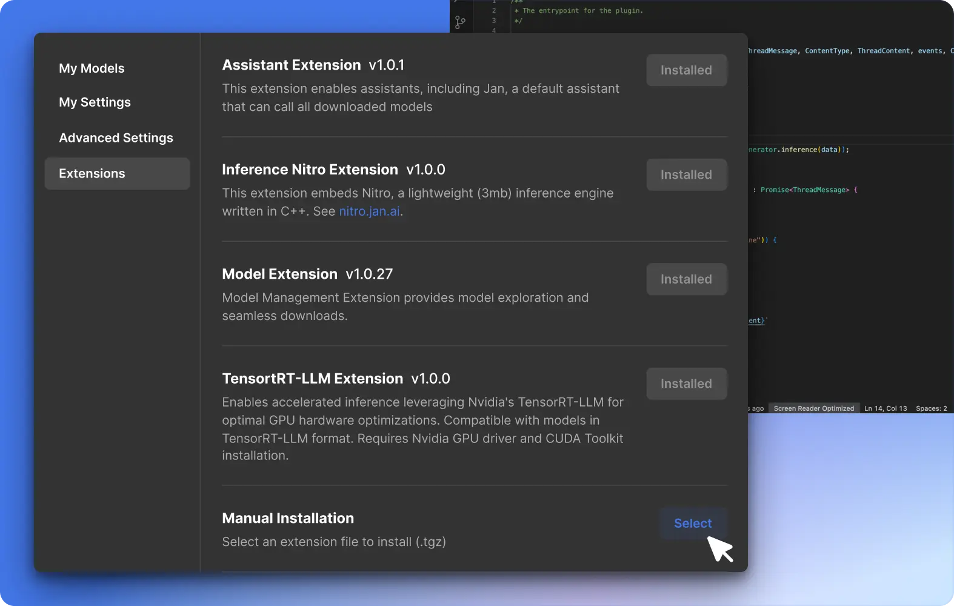The width and height of the screenshot is (954, 606).
Task: Click Installed button for Model Extension
Action: click(x=686, y=279)
